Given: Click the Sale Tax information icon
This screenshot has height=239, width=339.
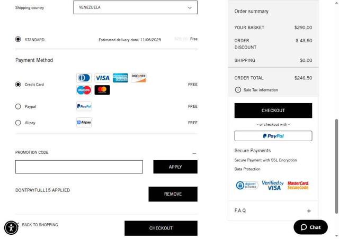Looking at the screenshot, I should pyautogui.click(x=238, y=90).
